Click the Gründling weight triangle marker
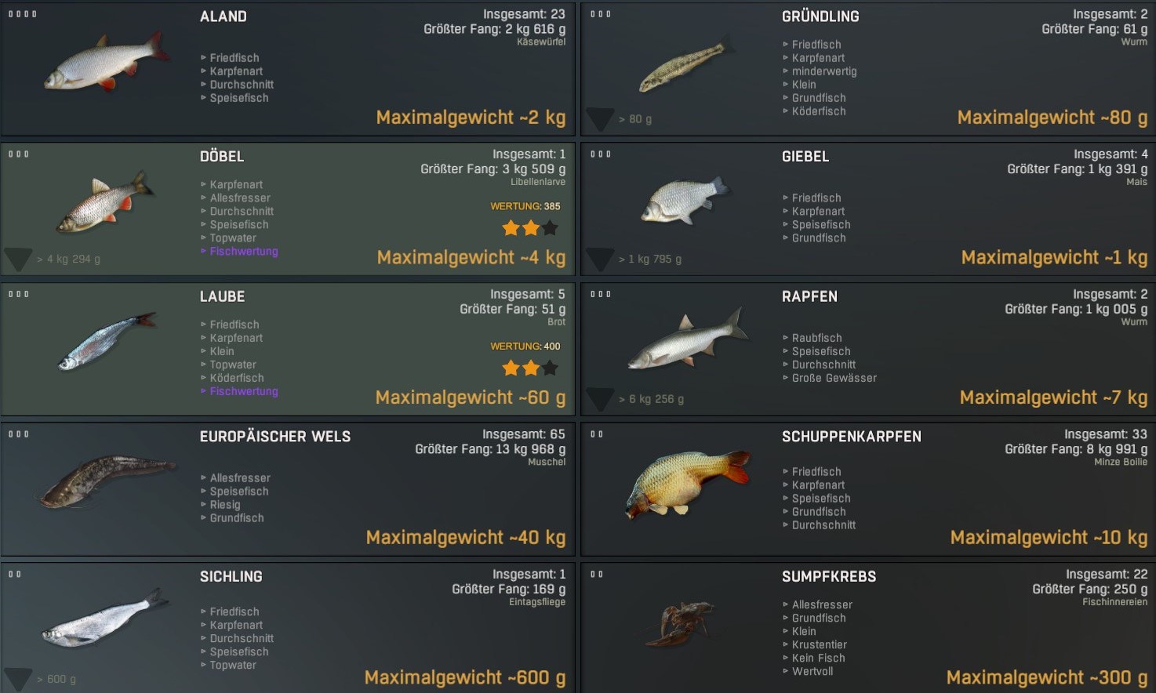The image size is (1156, 693). (600, 119)
